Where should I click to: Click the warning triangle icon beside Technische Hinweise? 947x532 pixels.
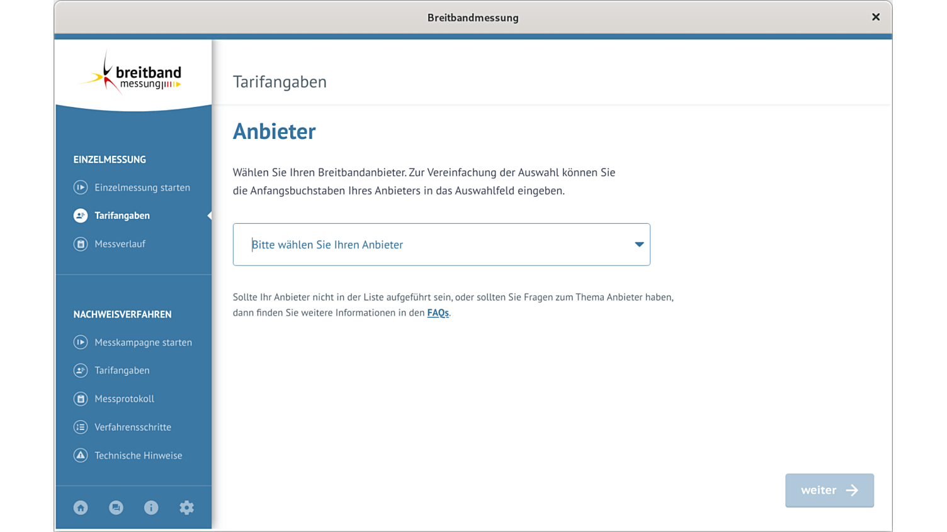coord(80,455)
